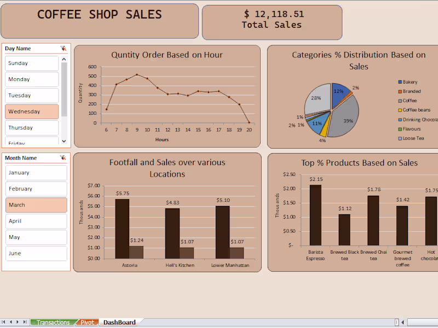Click the previous-sheet navigation arrow

click(10, 322)
